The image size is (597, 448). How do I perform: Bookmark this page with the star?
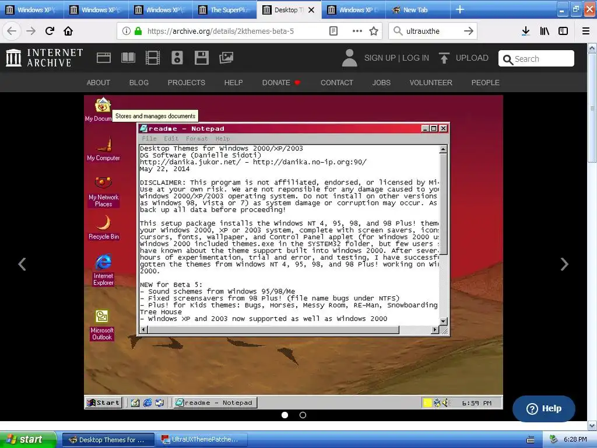[x=374, y=31]
